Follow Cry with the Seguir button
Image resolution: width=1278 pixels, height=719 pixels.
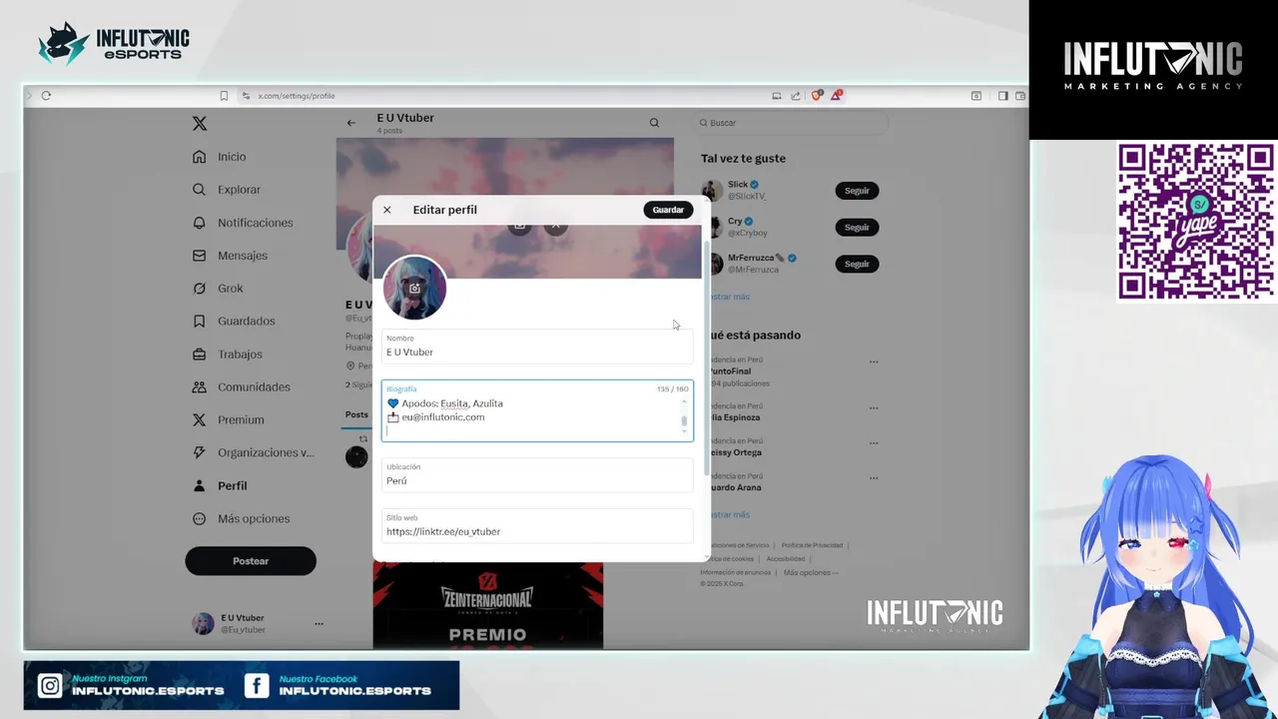click(857, 228)
